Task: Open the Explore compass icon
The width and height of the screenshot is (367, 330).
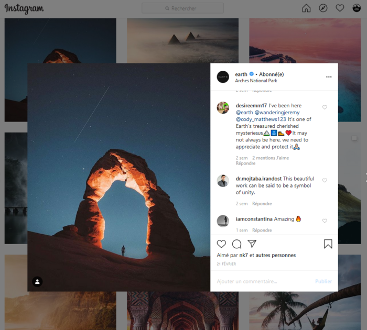Action: pos(323,8)
